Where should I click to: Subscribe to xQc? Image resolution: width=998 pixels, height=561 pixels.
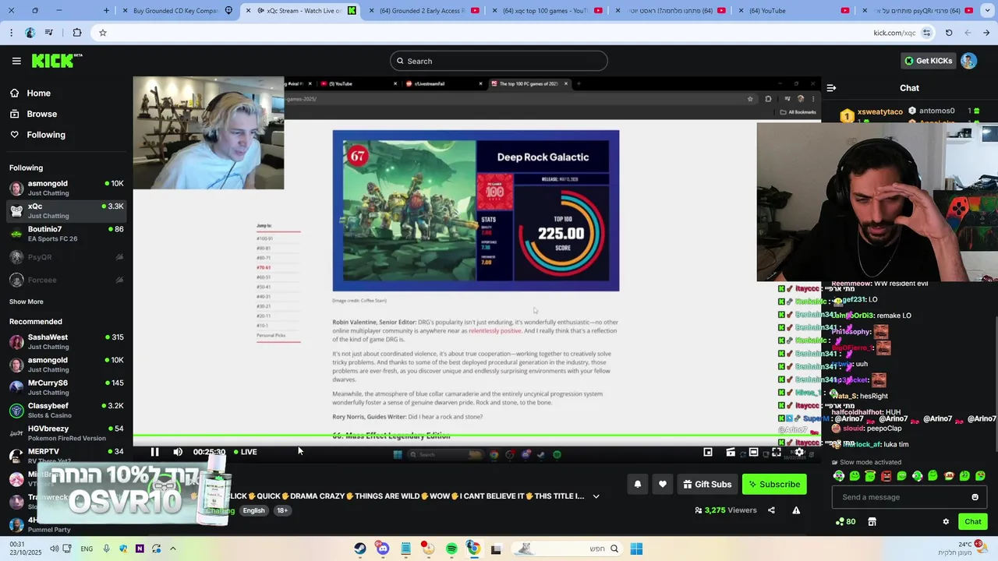point(774,485)
